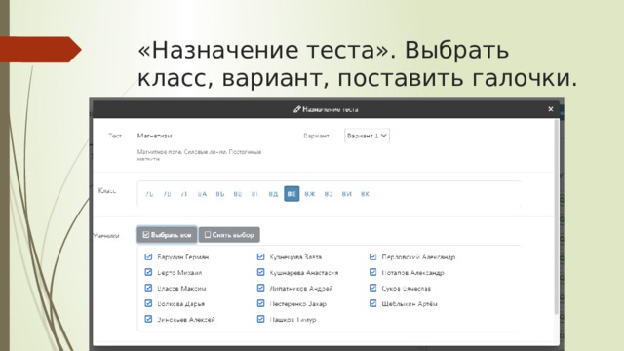624x351 pixels.
Task: Select class 8Д
Action: [273, 194]
